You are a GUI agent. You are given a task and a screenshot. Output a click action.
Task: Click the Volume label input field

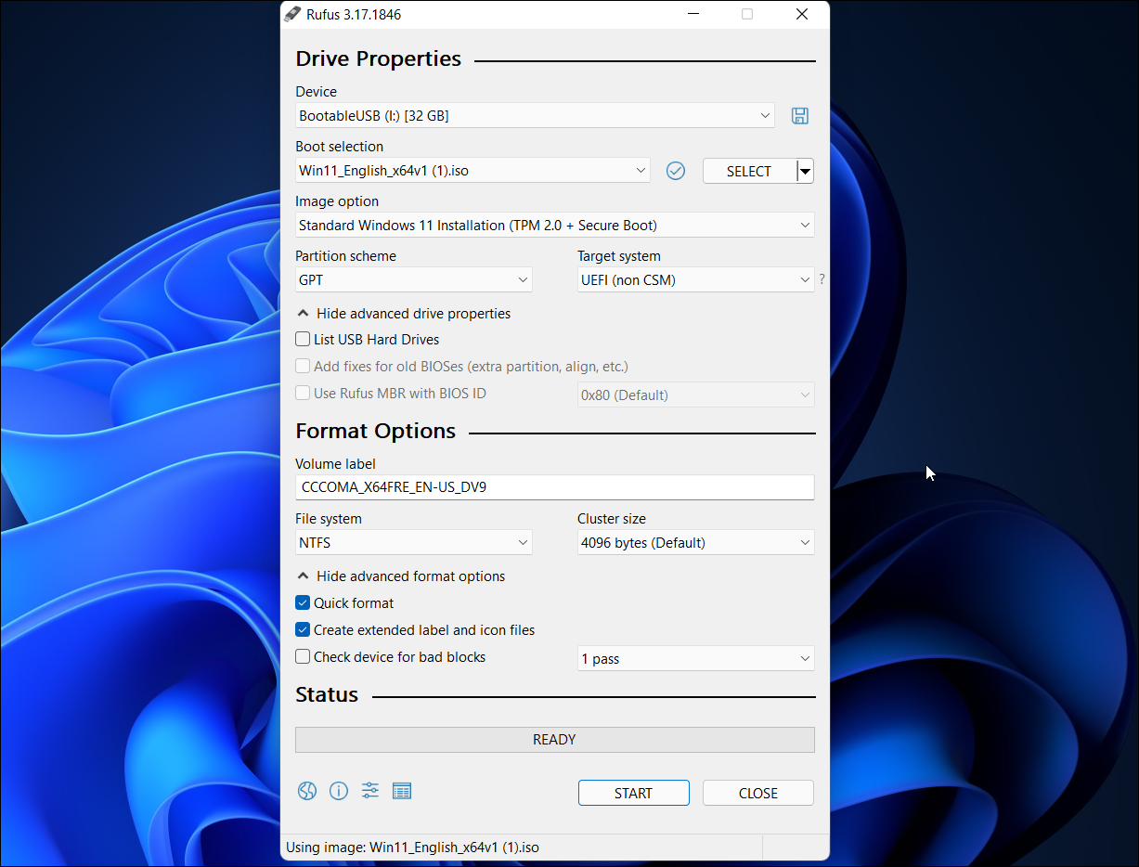coord(554,486)
